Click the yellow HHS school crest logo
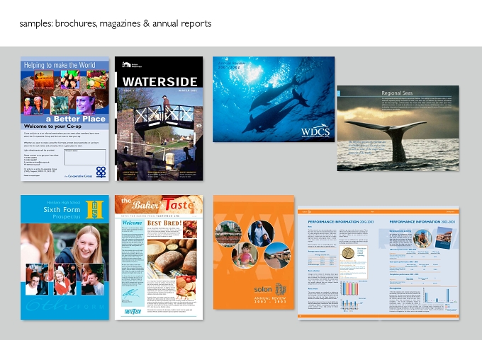This screenshot has width=482, height=340. coord(94,209)
